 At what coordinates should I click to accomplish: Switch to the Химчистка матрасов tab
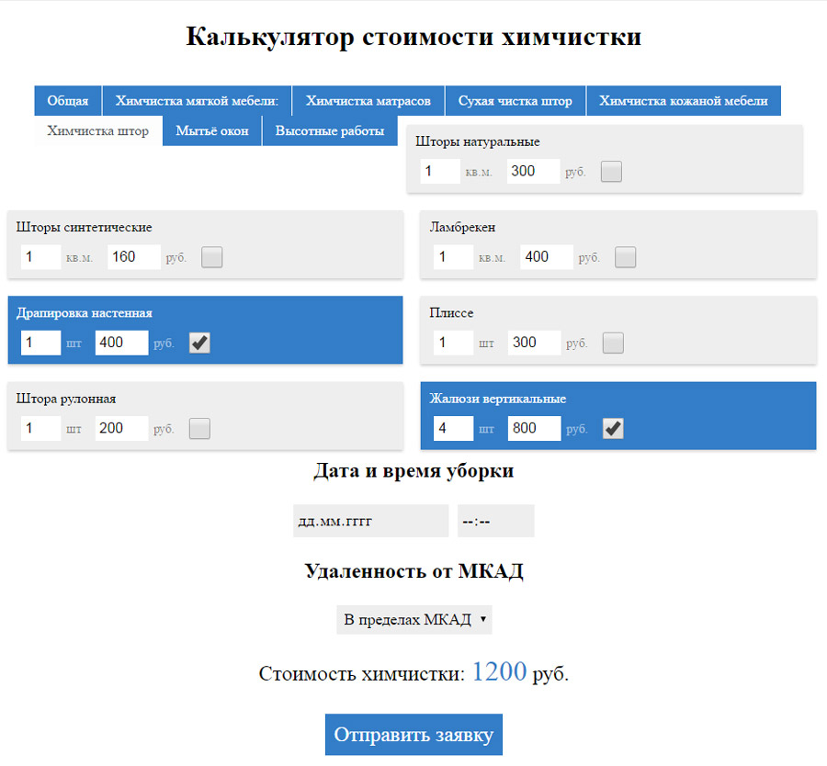click(x=368, y=100)
